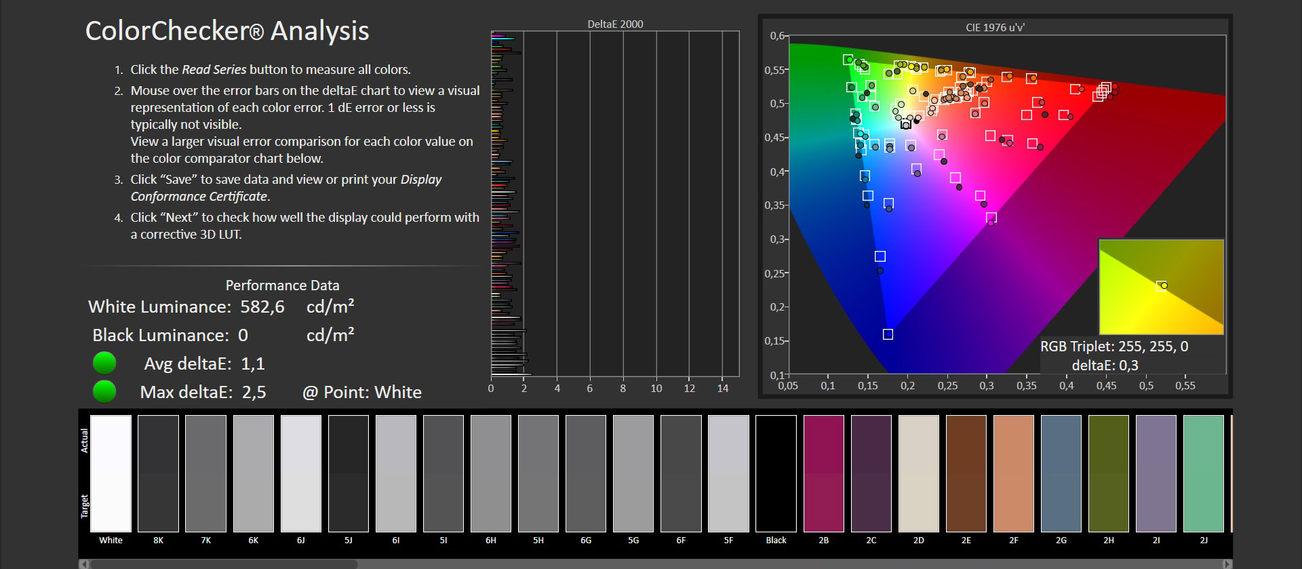Click the green Max deltaE status indicator

104,392
